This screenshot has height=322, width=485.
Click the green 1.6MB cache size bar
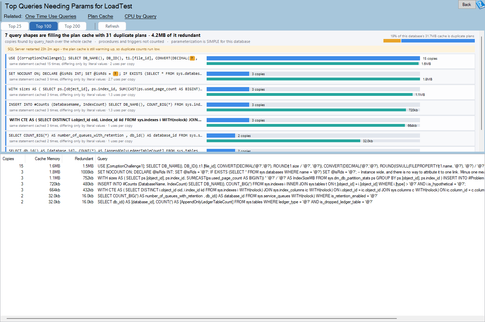(312, 64)
